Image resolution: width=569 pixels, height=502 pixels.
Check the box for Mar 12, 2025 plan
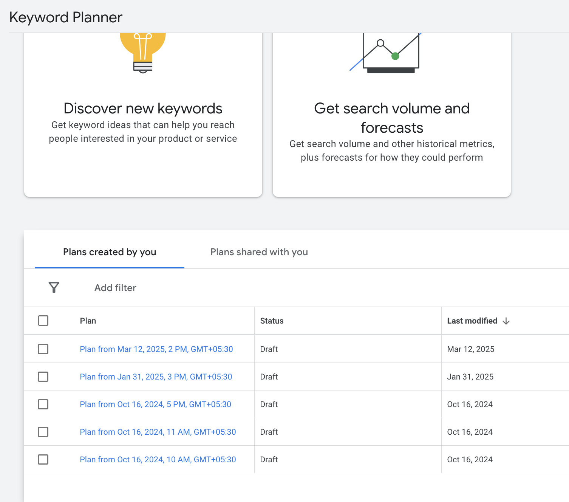pos(43,349)
